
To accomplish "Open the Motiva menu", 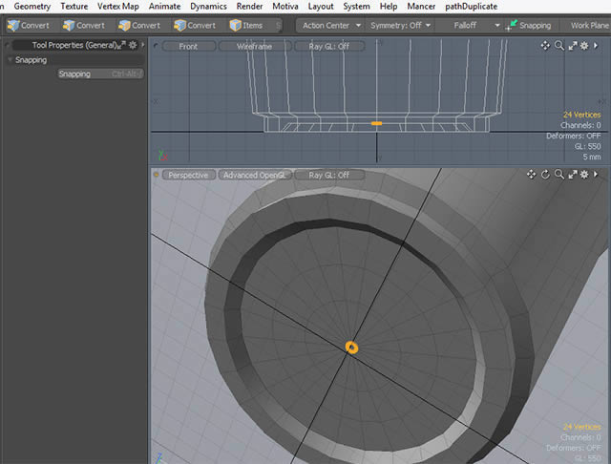I will [x=285, y=7].
